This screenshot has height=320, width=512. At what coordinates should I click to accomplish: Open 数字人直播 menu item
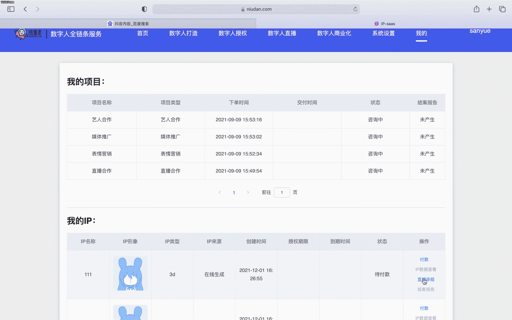click(x=282, y=33)
